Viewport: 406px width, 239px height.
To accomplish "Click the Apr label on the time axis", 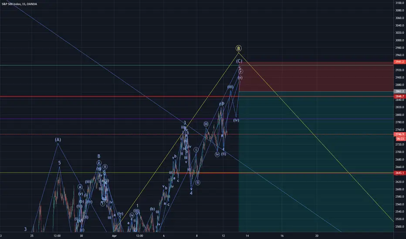I will [x=114, y=236].
